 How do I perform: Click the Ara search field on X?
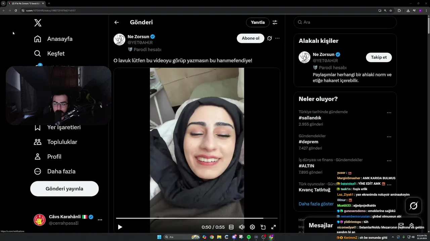coord(345,22)
